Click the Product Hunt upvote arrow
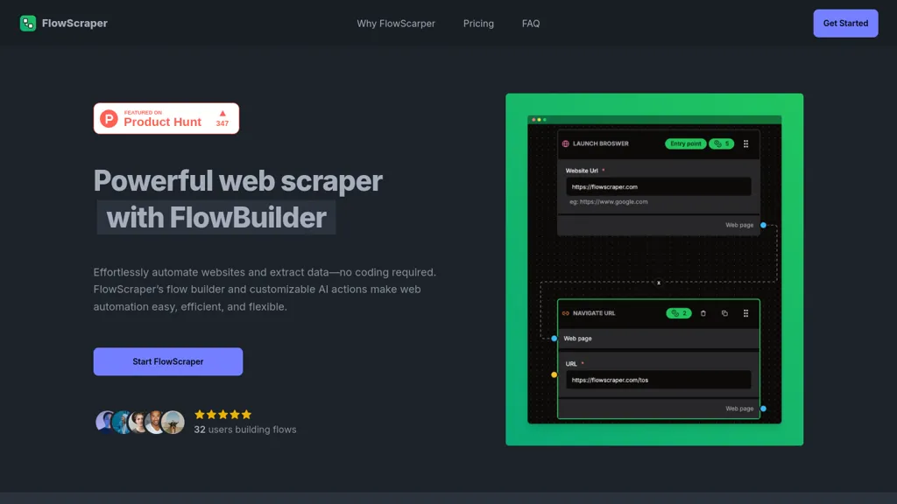The height and width of the screenshot is (504, 897). pyautogui.click(x=222, y=113)
